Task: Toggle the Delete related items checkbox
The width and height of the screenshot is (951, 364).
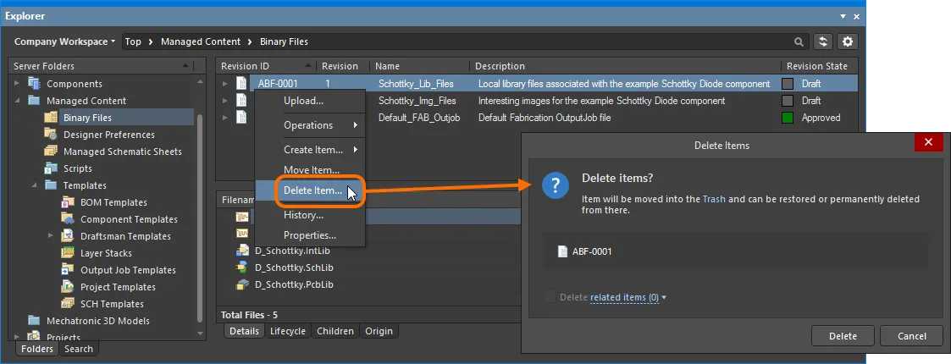Action: 550,297
